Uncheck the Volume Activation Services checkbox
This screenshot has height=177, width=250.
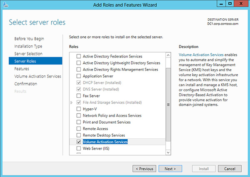[79, 142]
